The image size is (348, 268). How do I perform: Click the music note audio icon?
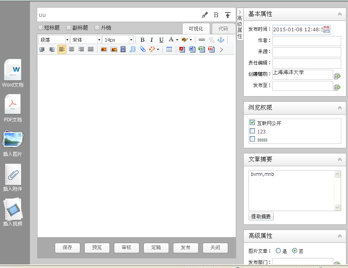tap(133, 49)
